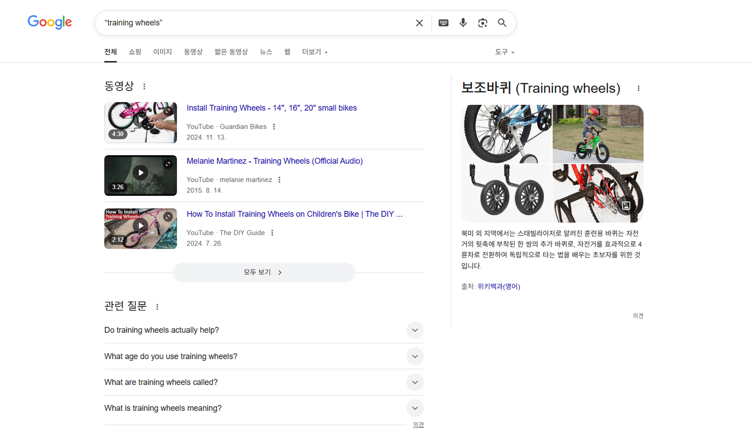
Task: Open the 위키백과(영어) source link
Action: point(498,286)
